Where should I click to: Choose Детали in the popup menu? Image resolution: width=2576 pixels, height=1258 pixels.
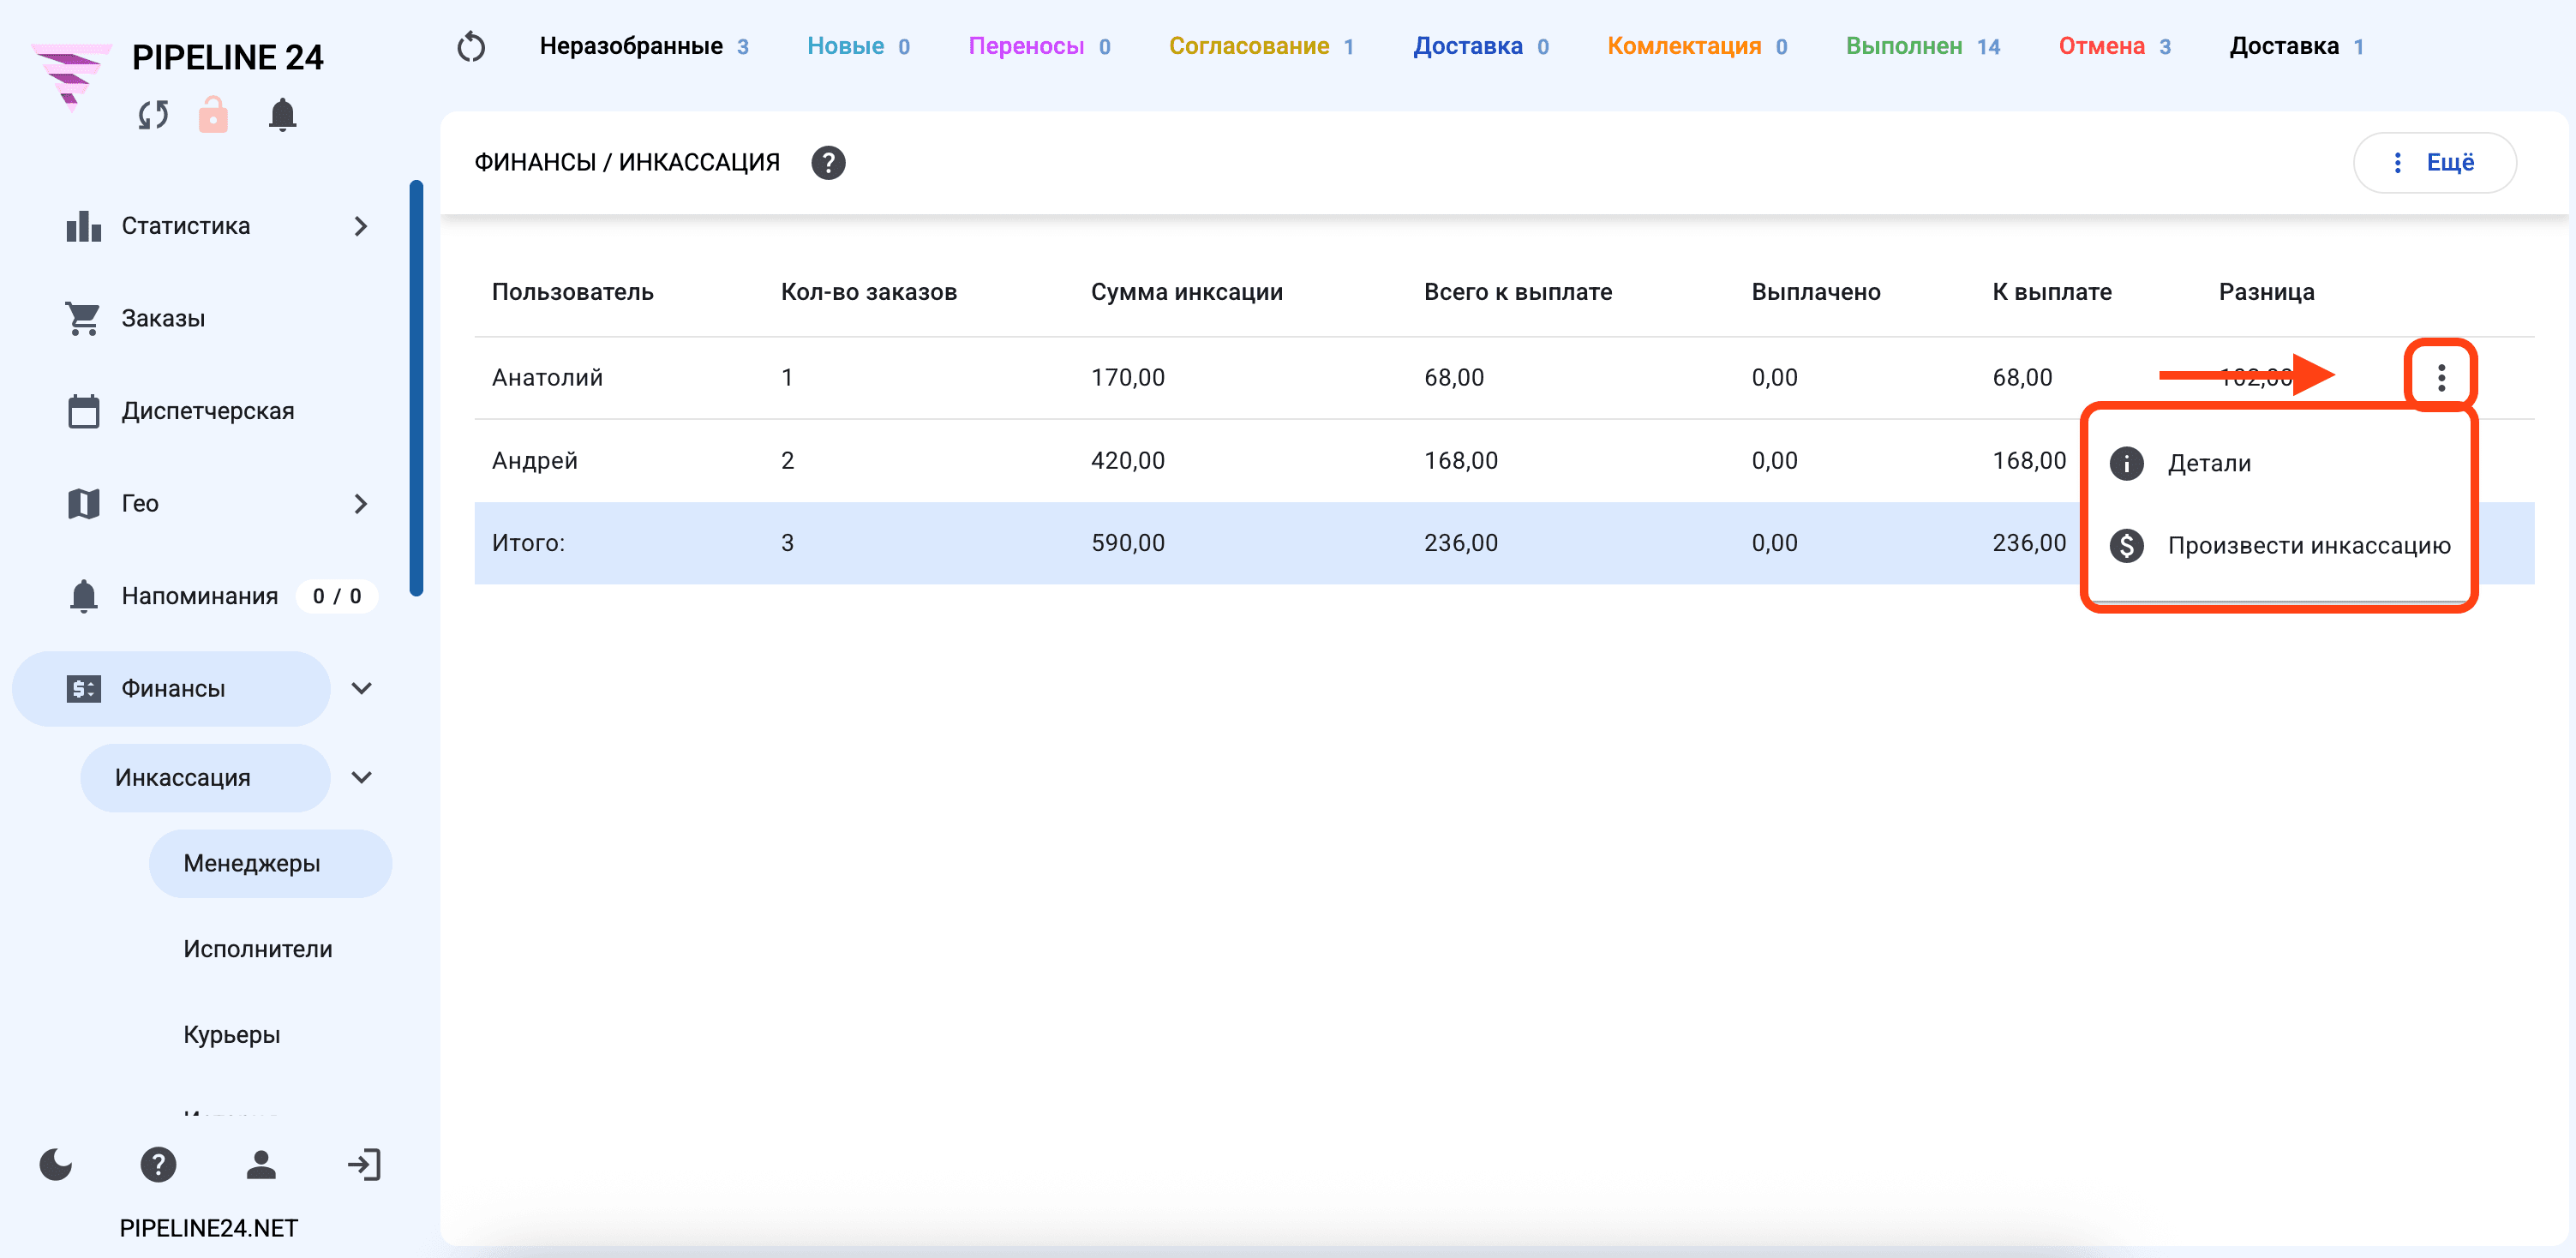[2278, 463]
